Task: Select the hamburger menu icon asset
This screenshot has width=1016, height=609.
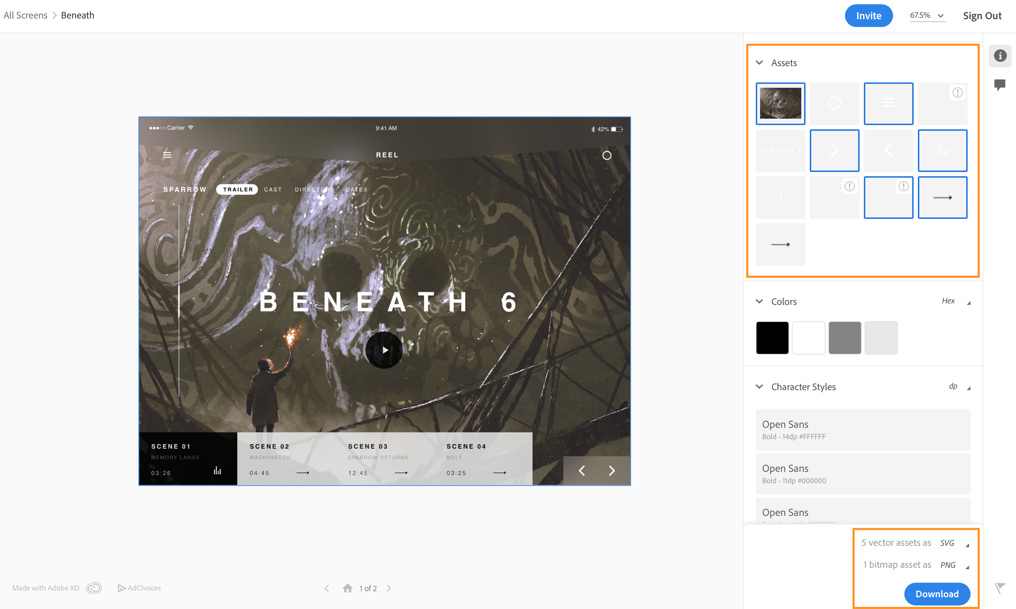Action: click(x=888, y=103)
